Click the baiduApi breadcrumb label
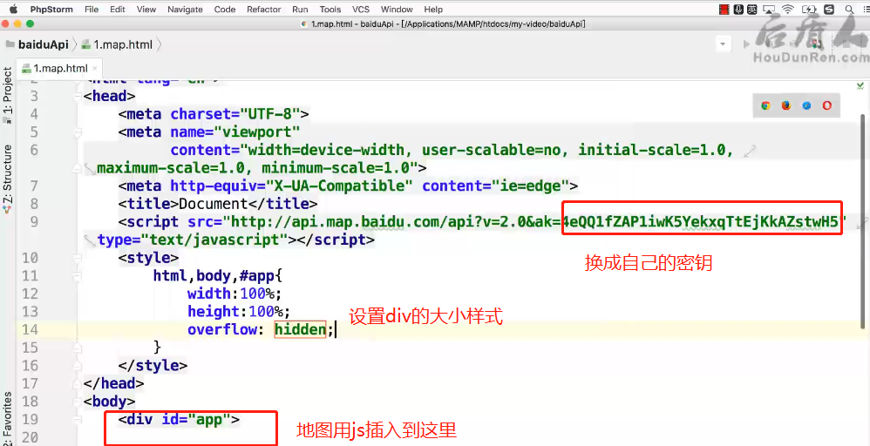This screenshot has width=870, height=446. (43, 45)
